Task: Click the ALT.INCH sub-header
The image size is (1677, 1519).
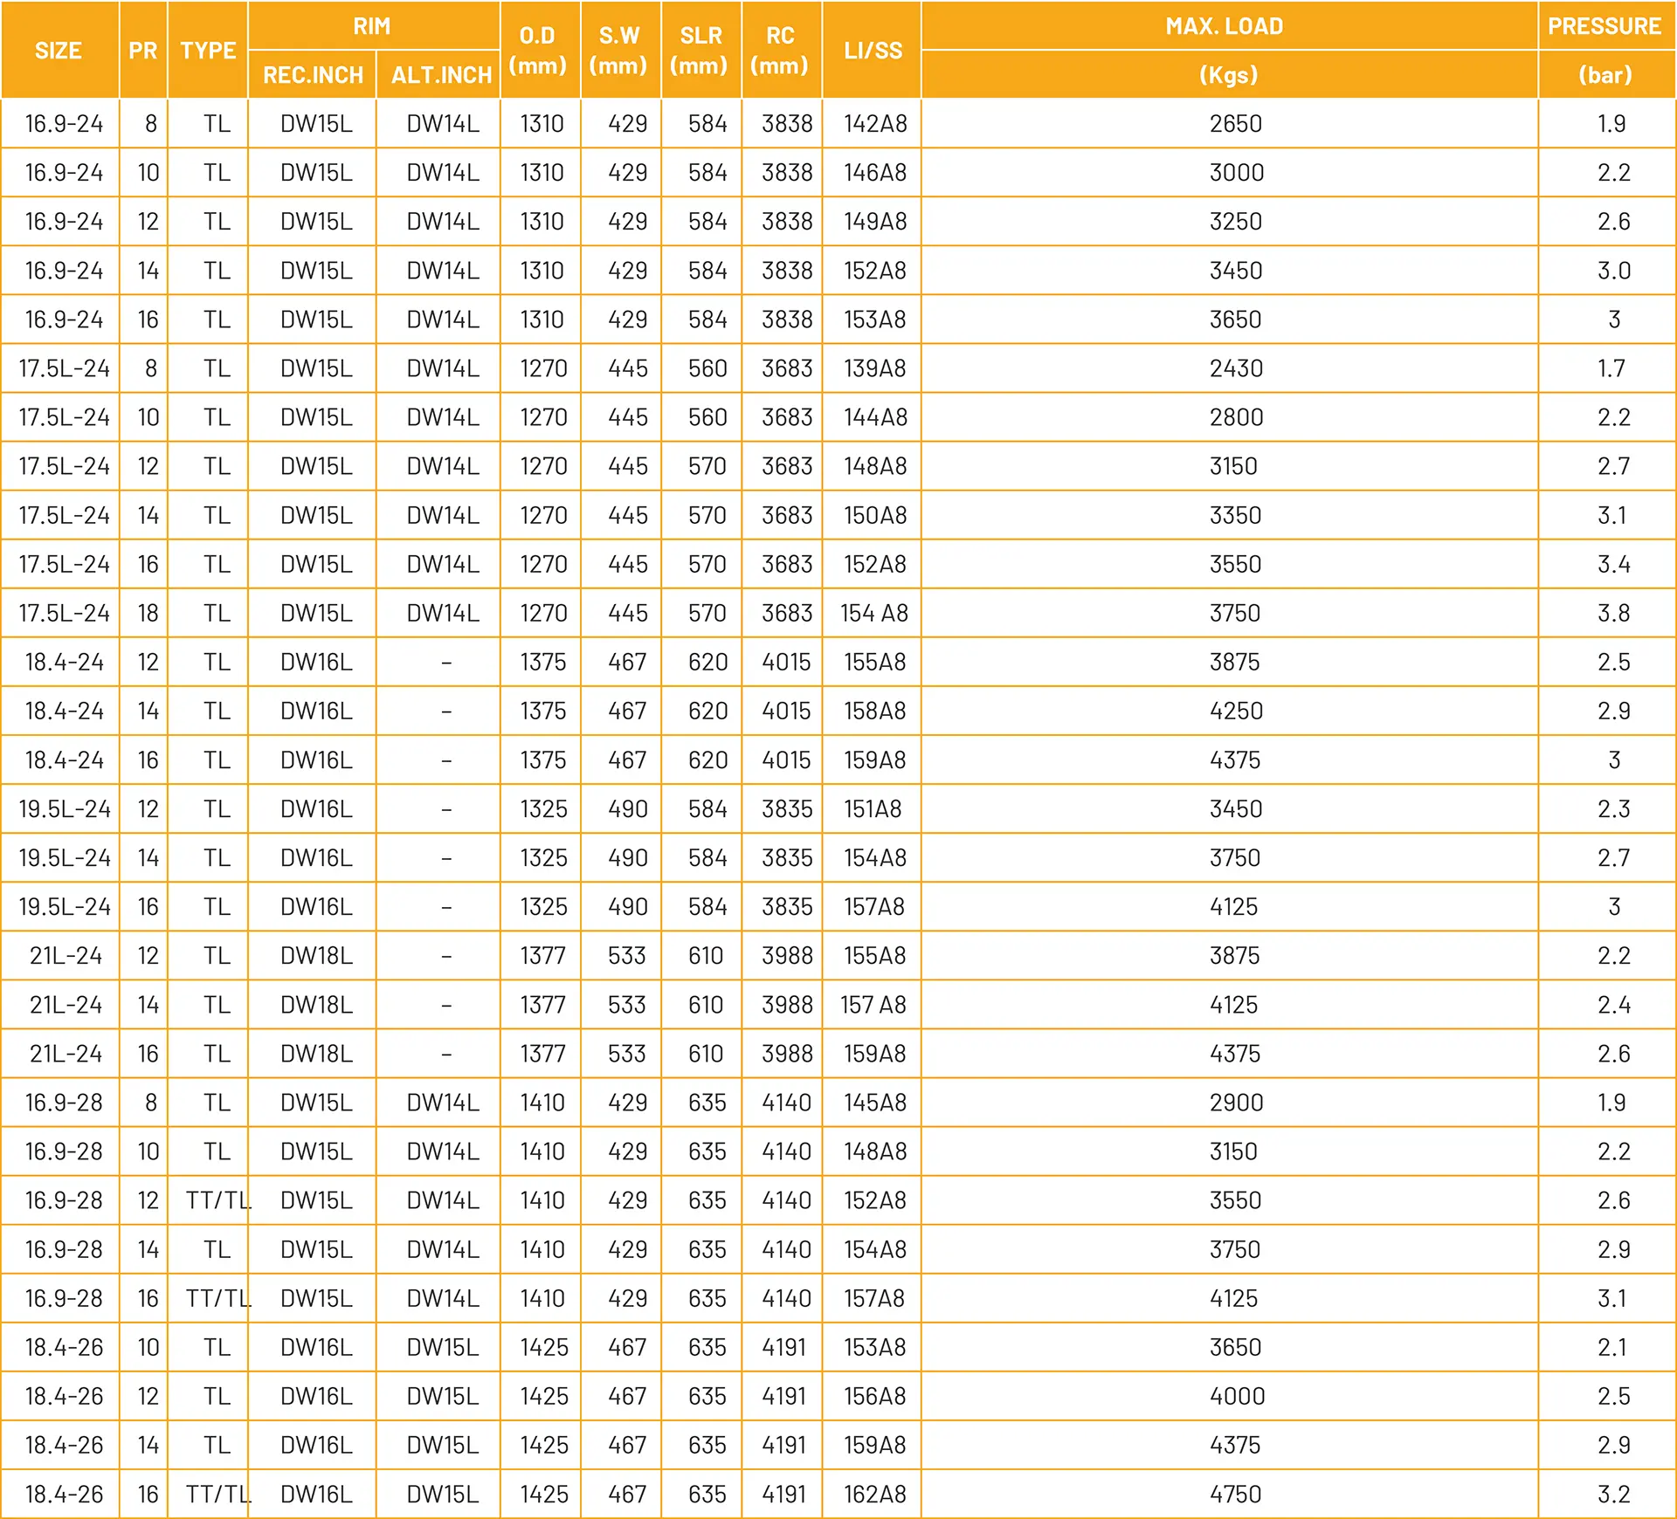Action: pos(441,75)
